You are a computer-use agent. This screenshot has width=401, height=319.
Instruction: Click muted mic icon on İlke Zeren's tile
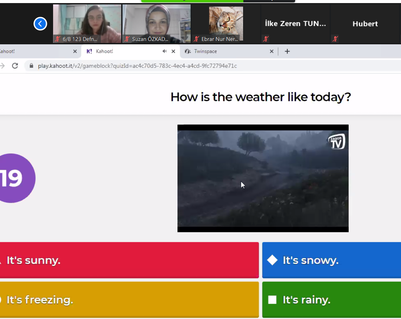click(266, 39)
